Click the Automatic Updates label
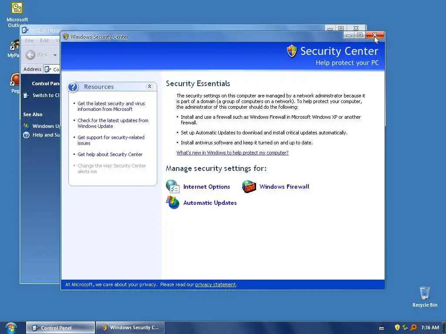The width and height of the screenshot is (446, 334). point(210,203)
